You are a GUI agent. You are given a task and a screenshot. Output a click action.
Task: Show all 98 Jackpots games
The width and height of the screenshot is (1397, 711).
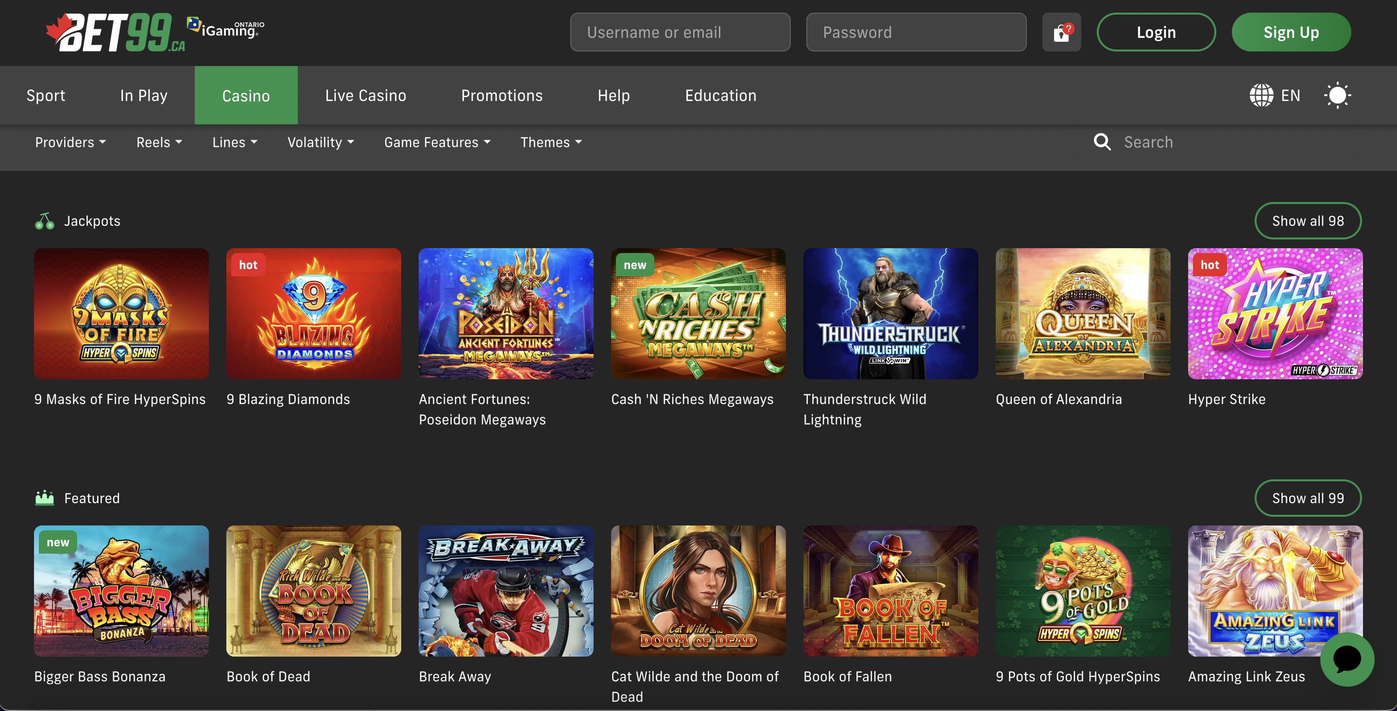[1308, 220]
